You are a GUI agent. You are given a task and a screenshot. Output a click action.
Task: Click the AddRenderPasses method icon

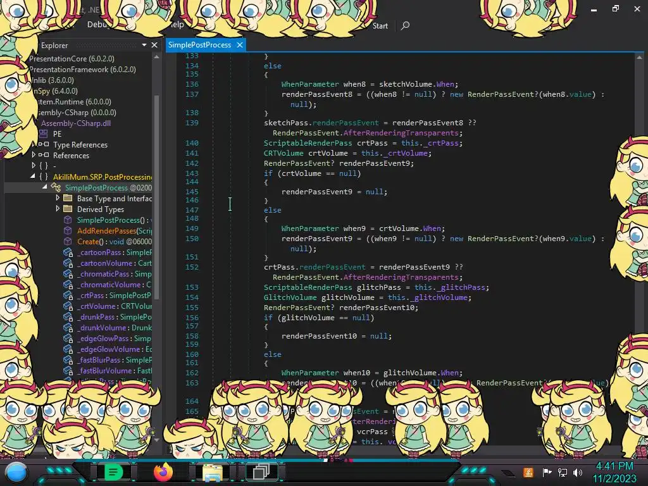(68, 230)
